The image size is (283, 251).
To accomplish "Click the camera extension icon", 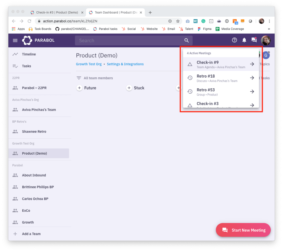I will 188,21.
